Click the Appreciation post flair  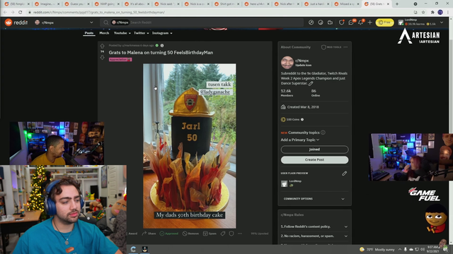(120, 59)
